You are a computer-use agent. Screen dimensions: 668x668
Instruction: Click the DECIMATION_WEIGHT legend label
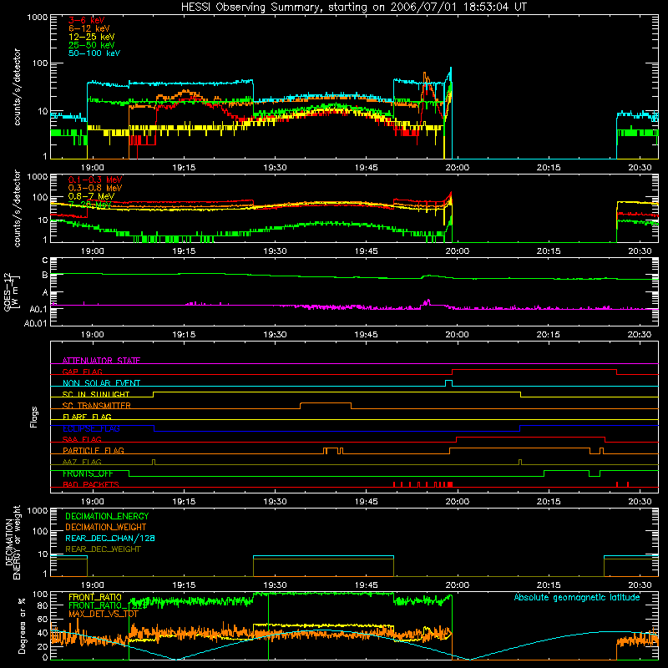(x=106, y=527)
